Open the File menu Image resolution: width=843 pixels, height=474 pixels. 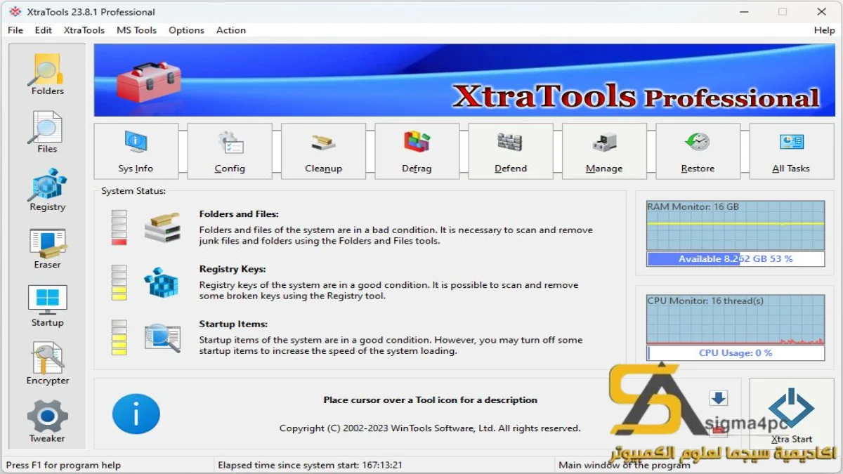pos(15,30)
